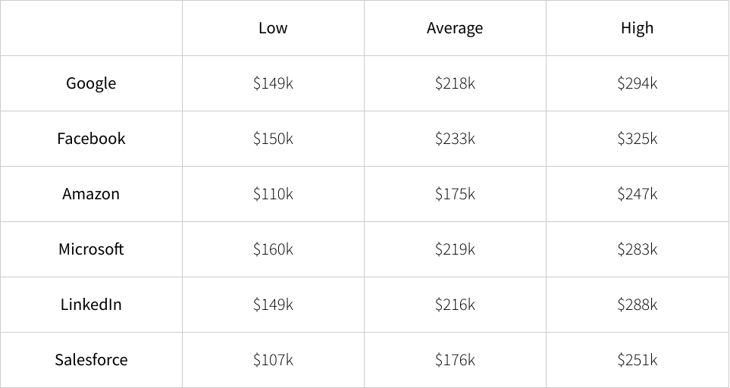This screenshot has height=388, width=730.
Task: Click the Average column header
Action: (455, 28)
